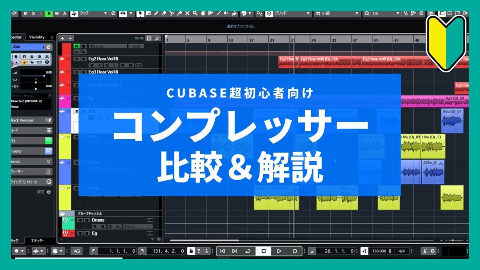Open the record mode dropdown in transport
Image resolution: width=480 pixels, height=270 pixels.
point(22,251)
